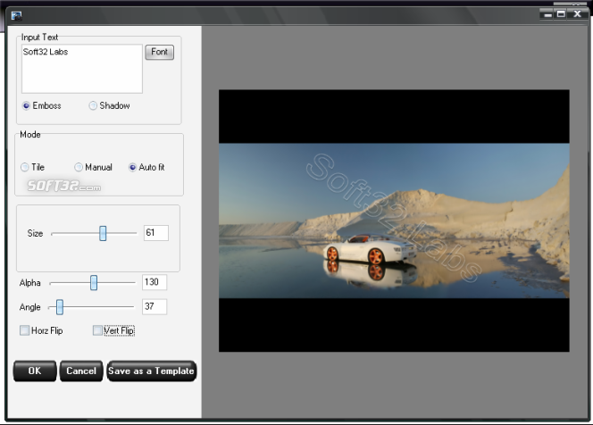Click the car preview image
The image size is (593, 425).
[394, 221]
